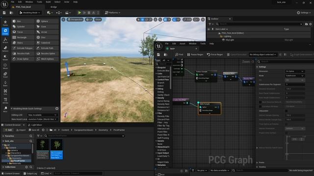Select the Torus primitive tool
Image resolution: width=314 pixels, height=176 pixels.
(x=23, y=32)
